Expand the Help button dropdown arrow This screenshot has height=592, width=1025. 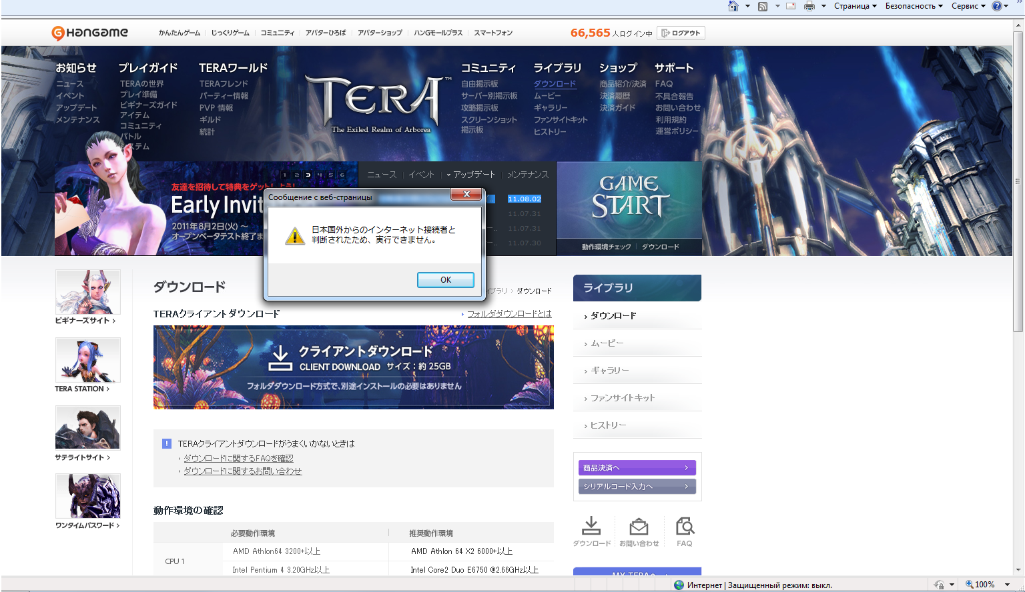click(x=1006, y=6)
